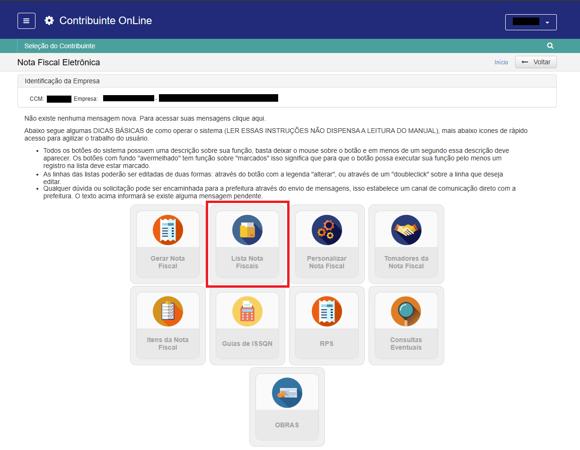Open the OBRAS icon
Viewport: 580px width, 450px height.
click(x=287, y=392)
